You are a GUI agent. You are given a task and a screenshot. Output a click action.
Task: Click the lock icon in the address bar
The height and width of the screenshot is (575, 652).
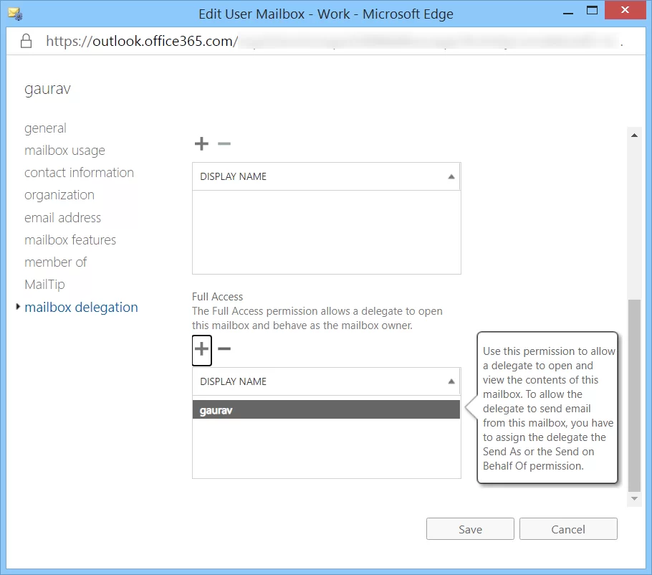(x=27, y=41)
